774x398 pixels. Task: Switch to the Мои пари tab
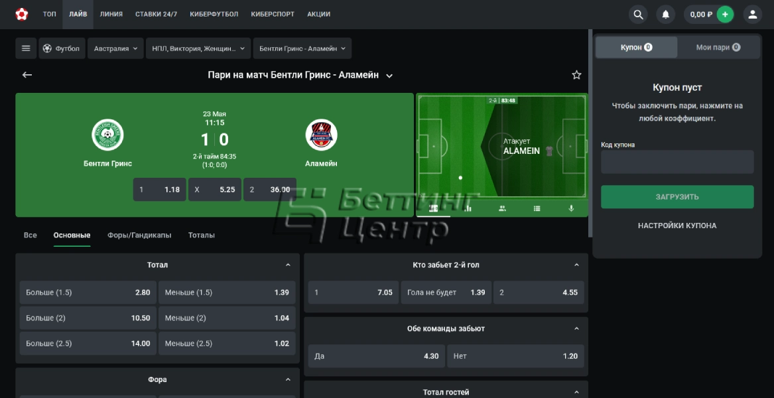[718, 47]
